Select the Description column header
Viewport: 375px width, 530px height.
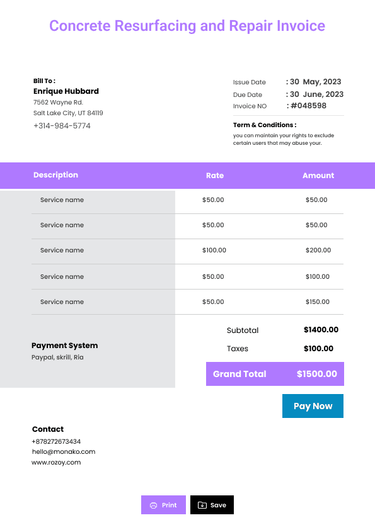[x=56, y=175]
